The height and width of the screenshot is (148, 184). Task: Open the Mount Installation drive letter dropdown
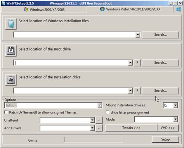pyautogui.click(x=175, y=105)
